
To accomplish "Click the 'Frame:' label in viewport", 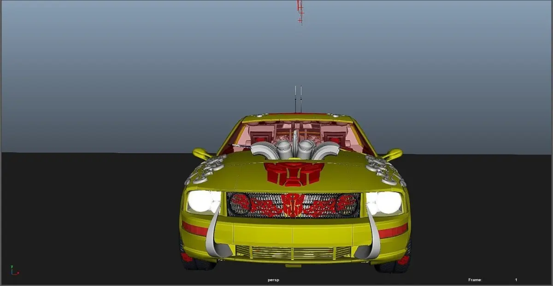I will coord(475,280).
